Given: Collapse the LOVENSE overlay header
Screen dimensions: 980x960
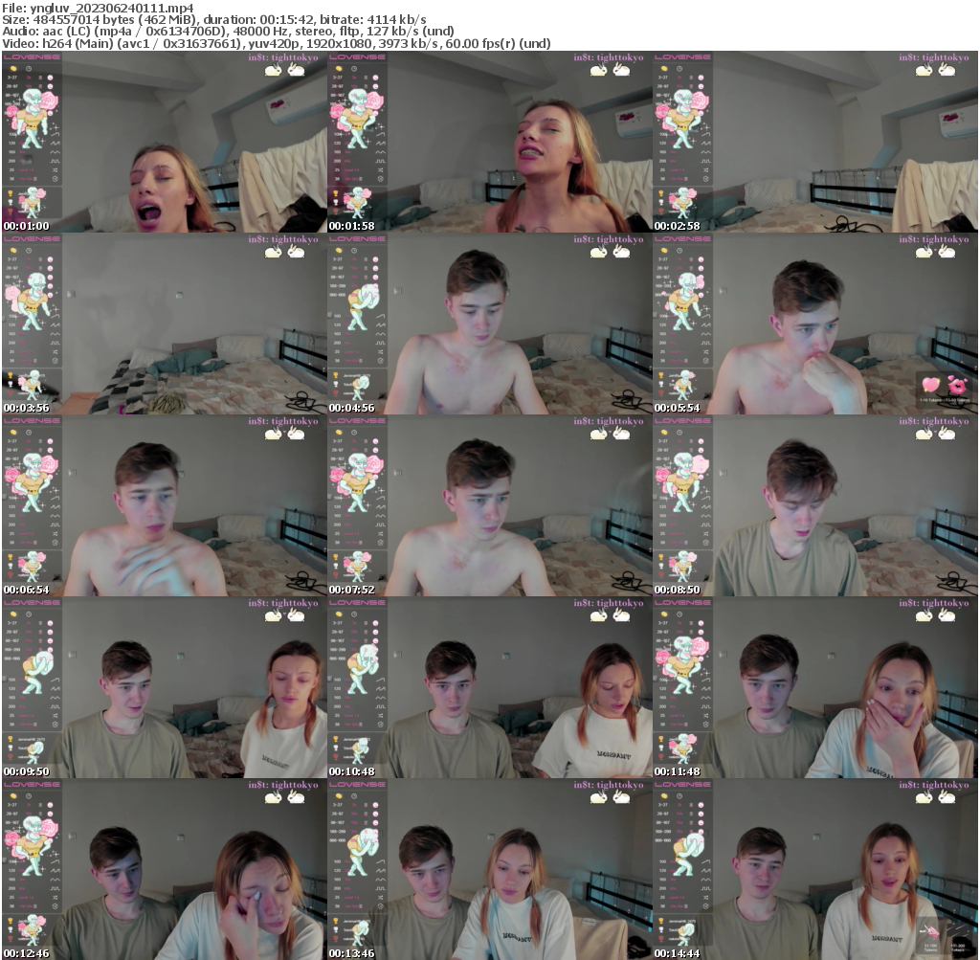Looking at the screenshot, I should pyautogui.click(x=32, y=56).
